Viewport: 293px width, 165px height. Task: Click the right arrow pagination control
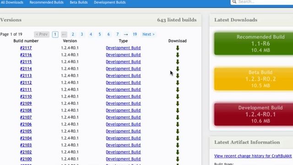[126, 34]
